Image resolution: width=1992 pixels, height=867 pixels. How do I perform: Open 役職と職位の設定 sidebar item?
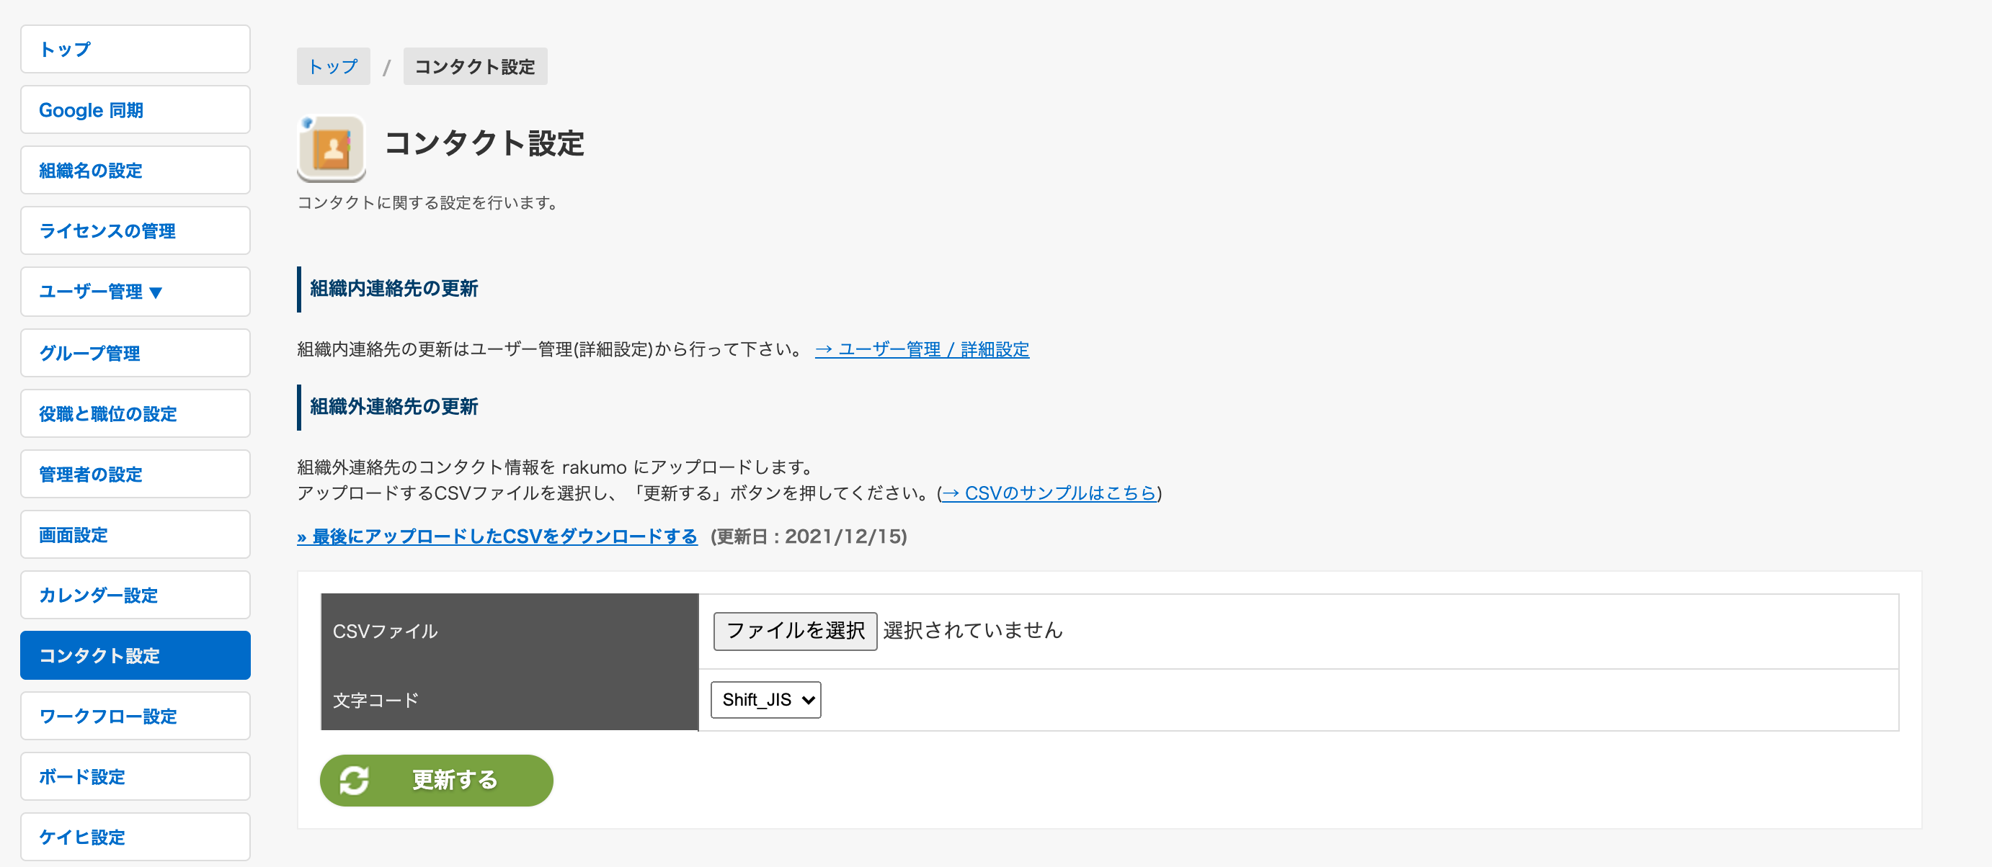pyautogui.click(x=135, y=413)
